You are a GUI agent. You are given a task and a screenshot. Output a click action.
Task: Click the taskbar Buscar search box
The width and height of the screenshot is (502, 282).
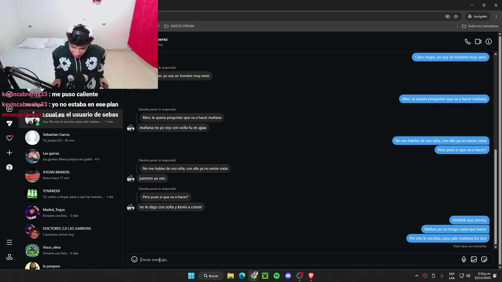click(211, 276)
